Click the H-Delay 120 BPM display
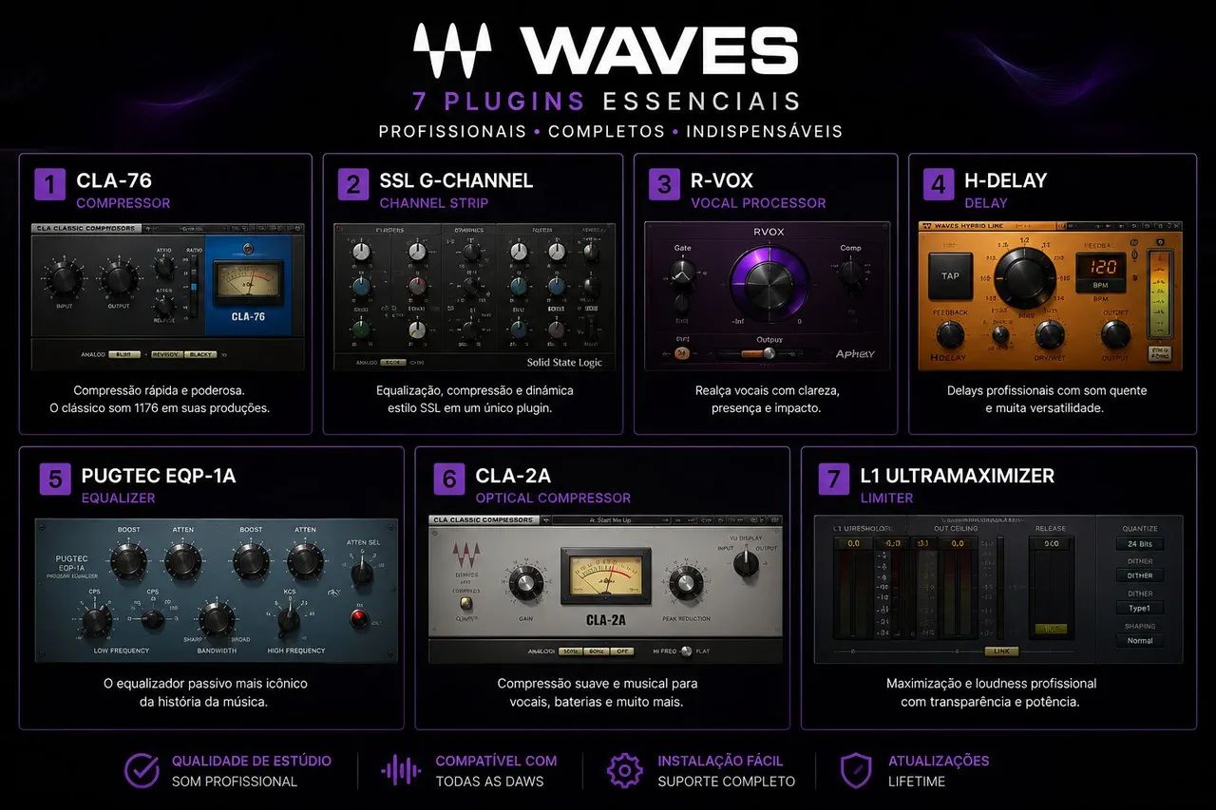This screenshot has height=810, width=1216. (x=1103, y=265)
